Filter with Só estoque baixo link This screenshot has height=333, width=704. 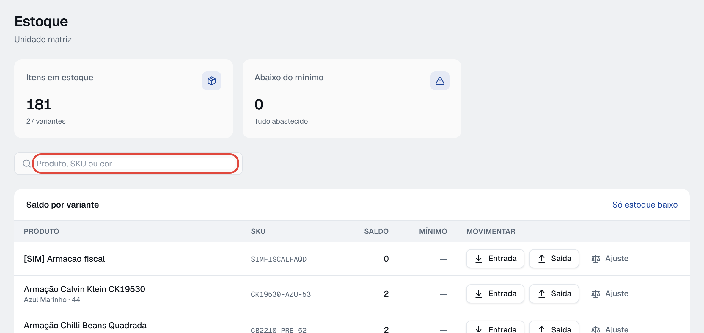pos(645,205)
